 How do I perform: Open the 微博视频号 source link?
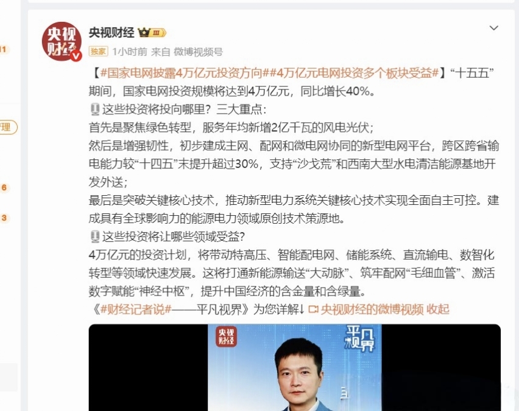tap(198, 52)
